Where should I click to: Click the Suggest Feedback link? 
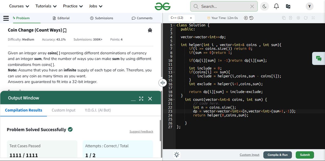[x=141, y=132]
